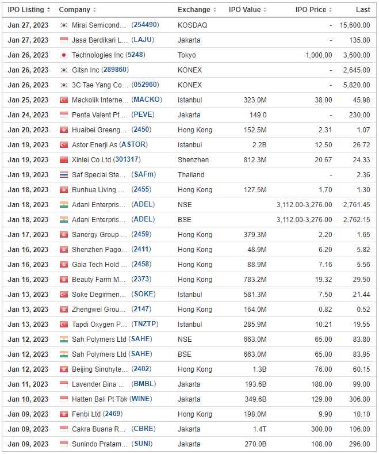The width and height of the screenshot is (379, 454).
Task: Click the Thailand exchange cell
Action: (x=191, y=175)
